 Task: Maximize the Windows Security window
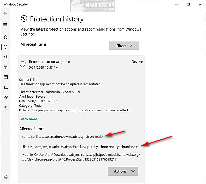188,4
